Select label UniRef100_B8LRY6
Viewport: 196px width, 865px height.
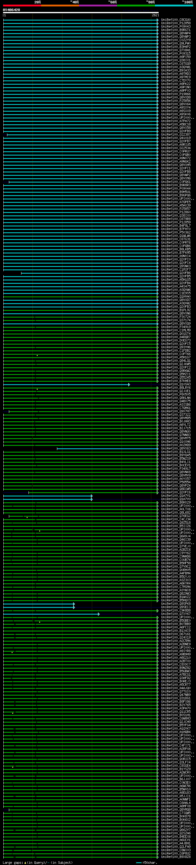point(176,388)
